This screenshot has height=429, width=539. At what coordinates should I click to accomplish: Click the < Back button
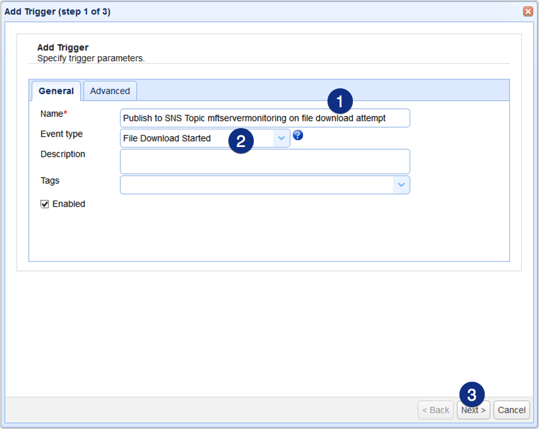click(435, 410)
